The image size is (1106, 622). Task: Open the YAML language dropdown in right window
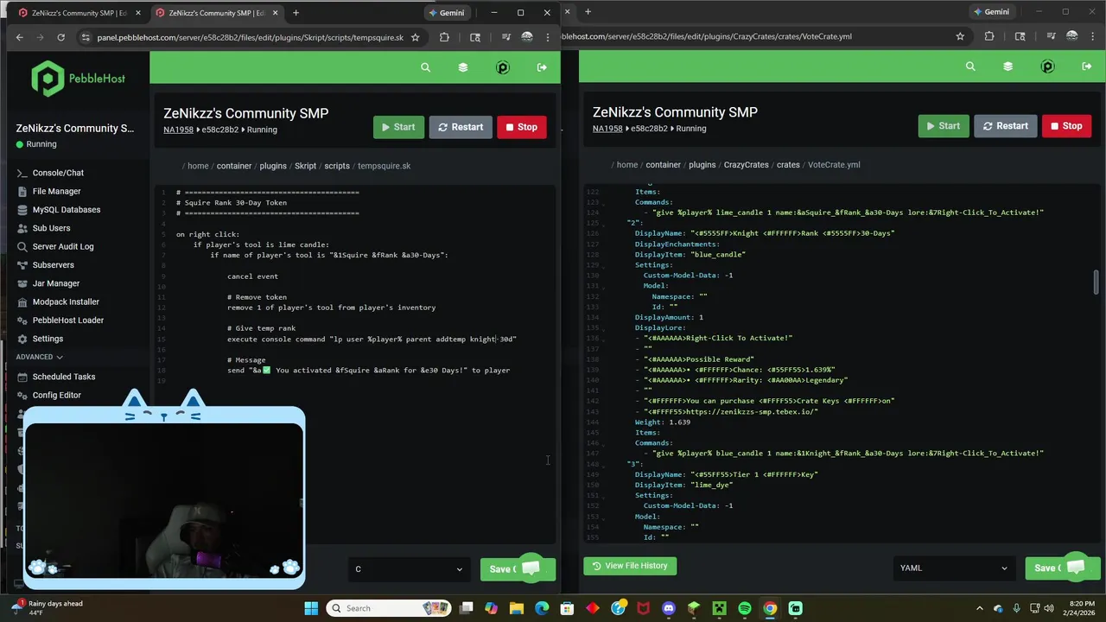tap(954, 568)
